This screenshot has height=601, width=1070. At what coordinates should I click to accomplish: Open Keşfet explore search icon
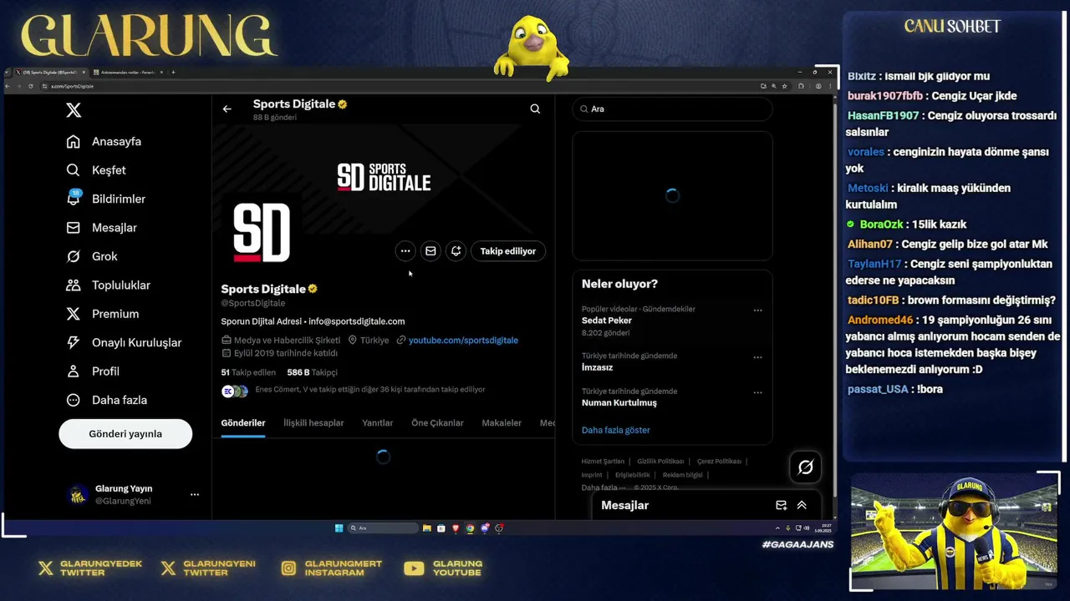pyautogui.click(x=74, y=170)
